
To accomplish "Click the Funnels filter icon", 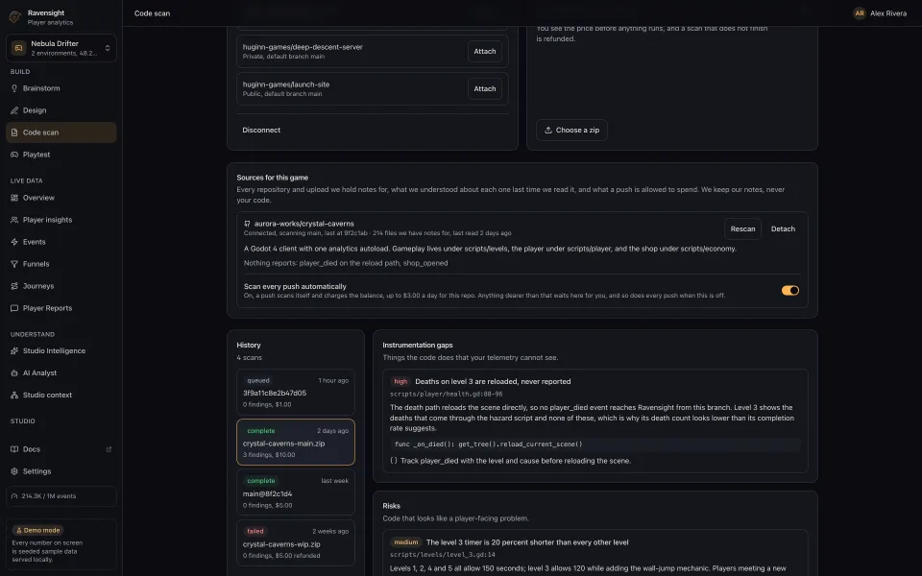I will (14, 264).
